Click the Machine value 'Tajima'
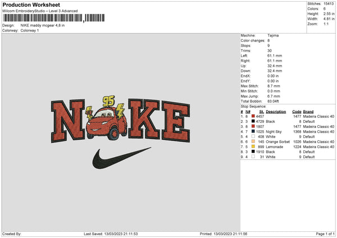337x238 pixels. point(273,35)
